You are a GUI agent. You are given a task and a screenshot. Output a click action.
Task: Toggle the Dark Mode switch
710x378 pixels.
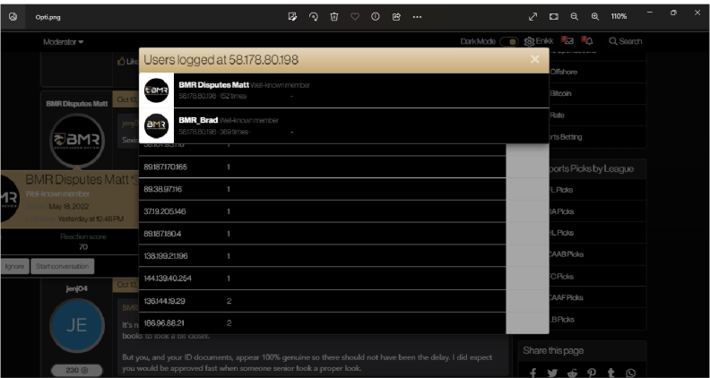coord(509,41)
